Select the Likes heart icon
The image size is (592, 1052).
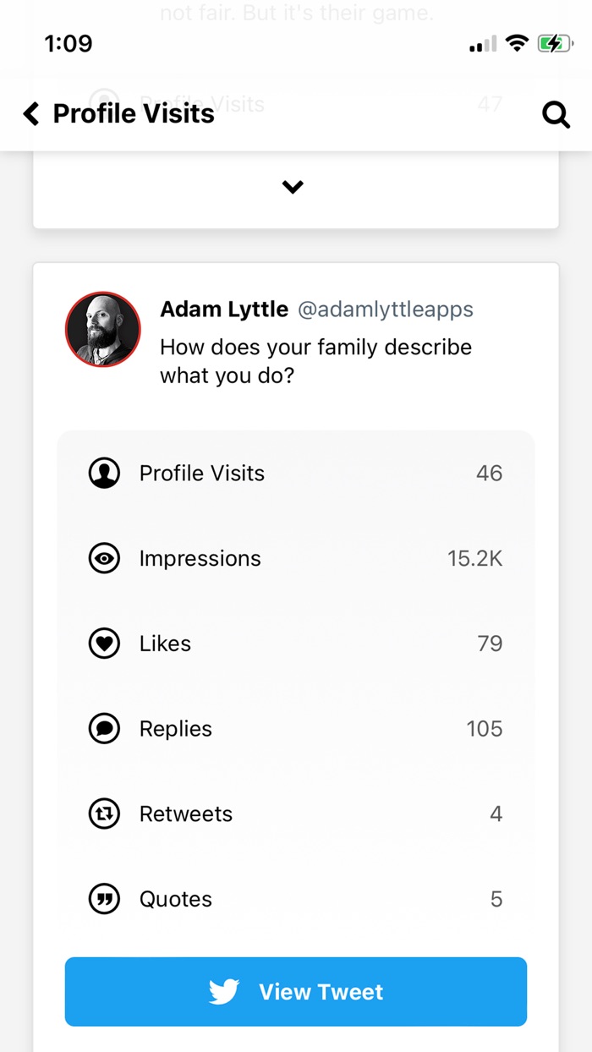104,643
